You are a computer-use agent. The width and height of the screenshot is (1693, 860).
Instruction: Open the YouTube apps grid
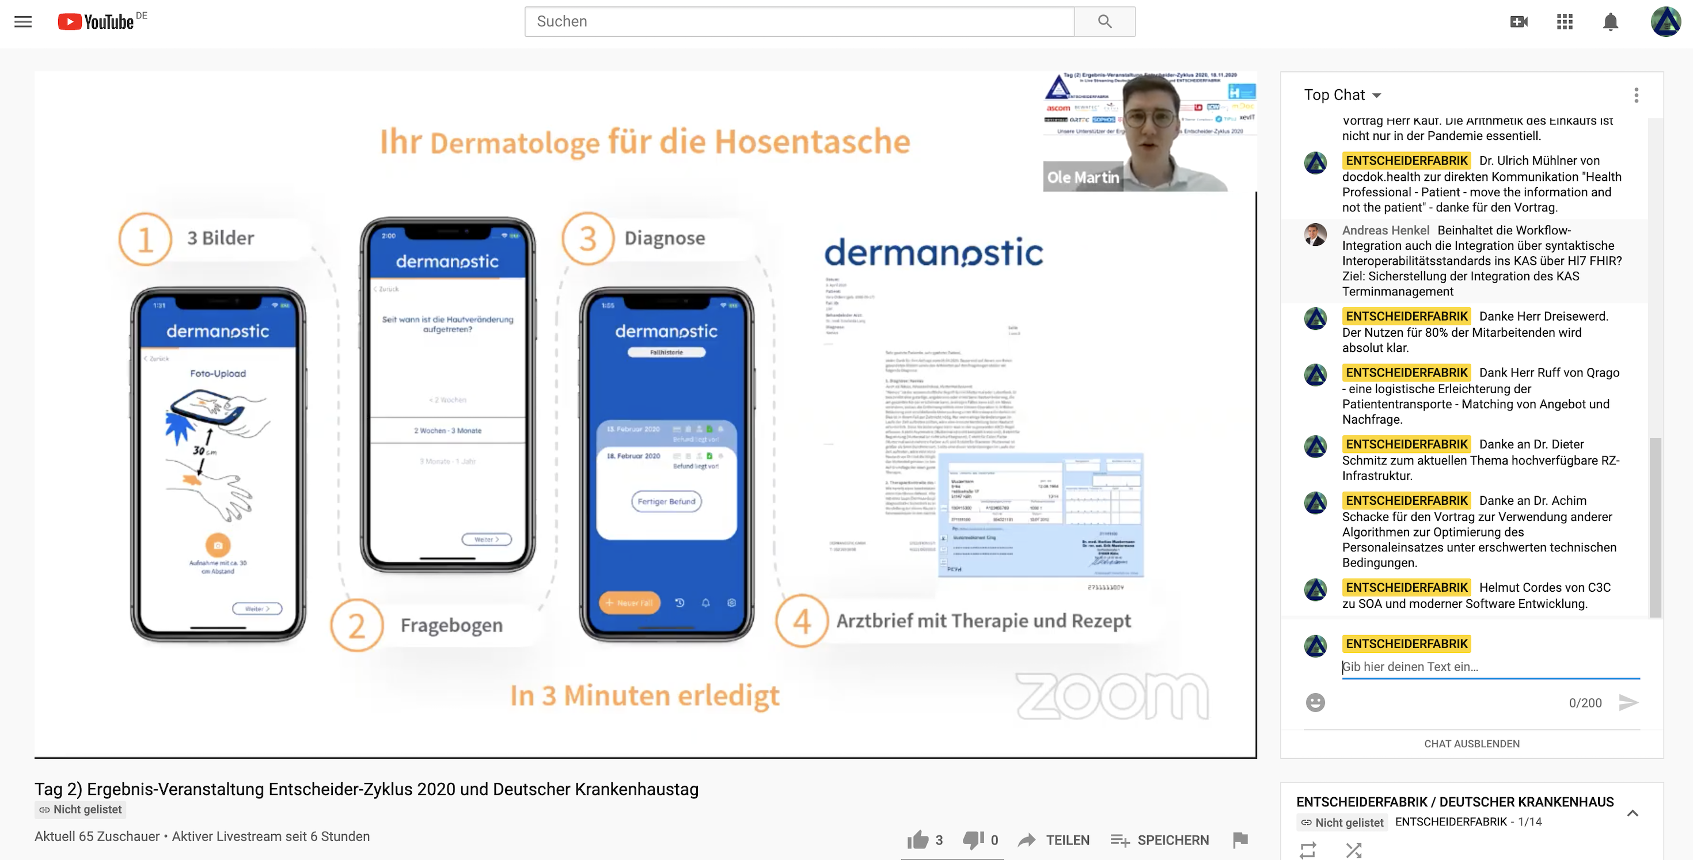pos(1565,22)
